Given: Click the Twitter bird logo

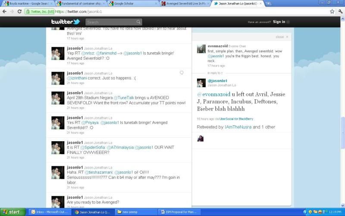Looking at the screenshot, I should 66,22.
